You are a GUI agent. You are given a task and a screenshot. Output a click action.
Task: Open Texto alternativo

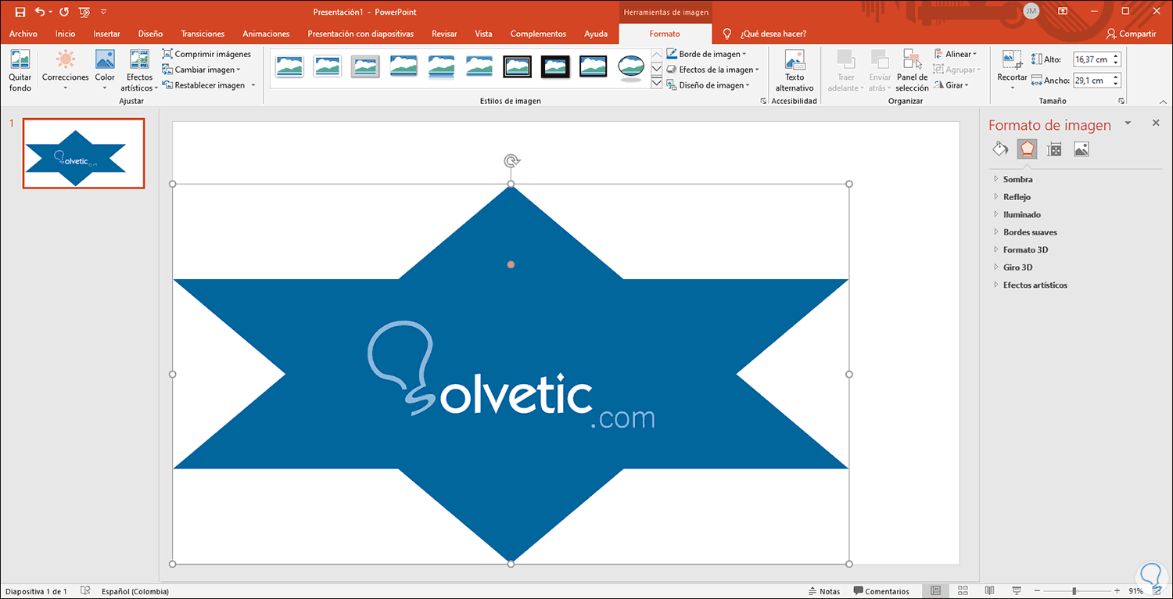[x=795, y=70]
